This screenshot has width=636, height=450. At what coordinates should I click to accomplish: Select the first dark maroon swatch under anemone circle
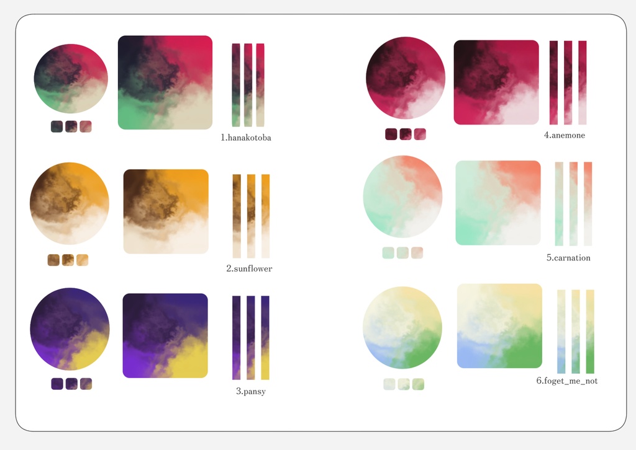click(x=391, y=134)
